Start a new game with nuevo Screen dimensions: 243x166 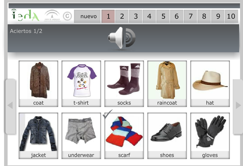tap(87, 16)
